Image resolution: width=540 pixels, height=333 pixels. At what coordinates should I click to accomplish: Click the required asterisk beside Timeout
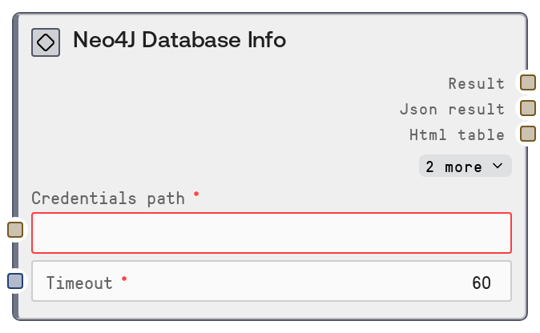(124, 280)
